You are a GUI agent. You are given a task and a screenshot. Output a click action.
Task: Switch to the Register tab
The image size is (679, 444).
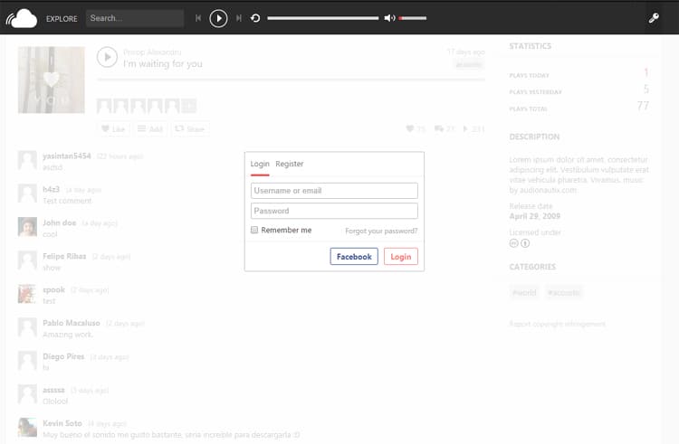pyautogui.click(x=290, y=164)
